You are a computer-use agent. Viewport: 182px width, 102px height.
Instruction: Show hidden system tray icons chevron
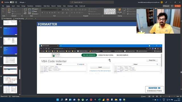coord(153,100)
